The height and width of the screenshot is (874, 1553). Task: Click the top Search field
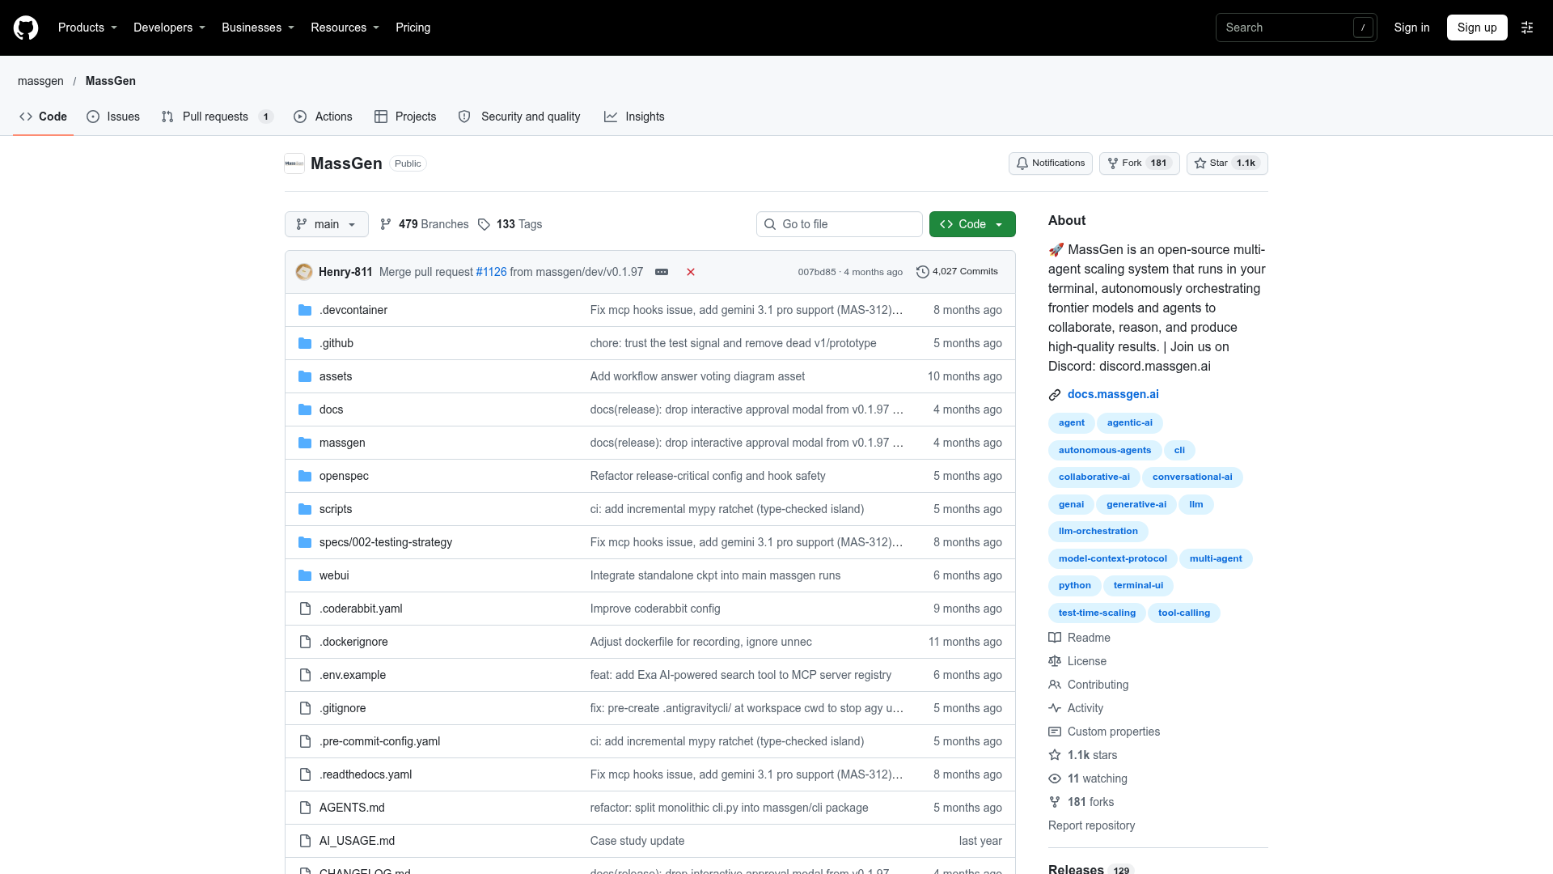[x=1296, y=28]
